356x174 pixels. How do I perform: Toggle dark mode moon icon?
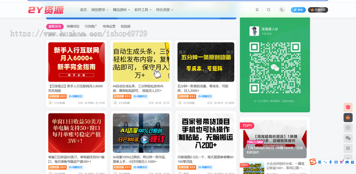coord(282,10)
